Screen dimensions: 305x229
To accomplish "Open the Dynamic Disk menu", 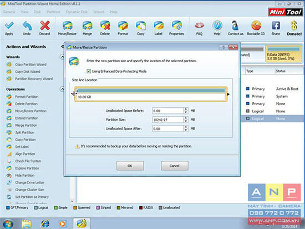I will pos(77,12).
